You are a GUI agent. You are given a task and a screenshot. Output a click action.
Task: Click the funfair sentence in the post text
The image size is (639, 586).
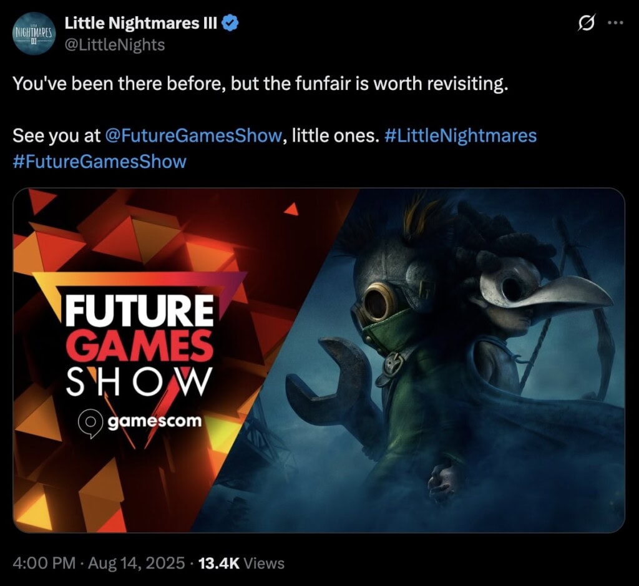pyautogui.click(x=260, y=84)
